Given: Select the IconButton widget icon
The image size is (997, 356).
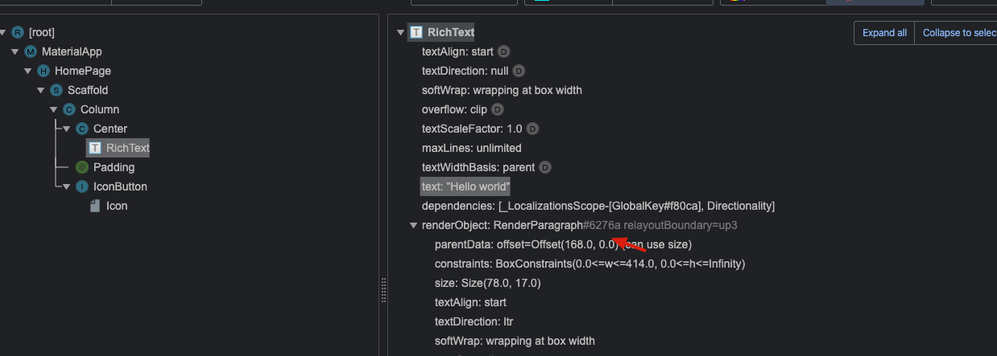Looking at the screenshot, I should [82, 186].
